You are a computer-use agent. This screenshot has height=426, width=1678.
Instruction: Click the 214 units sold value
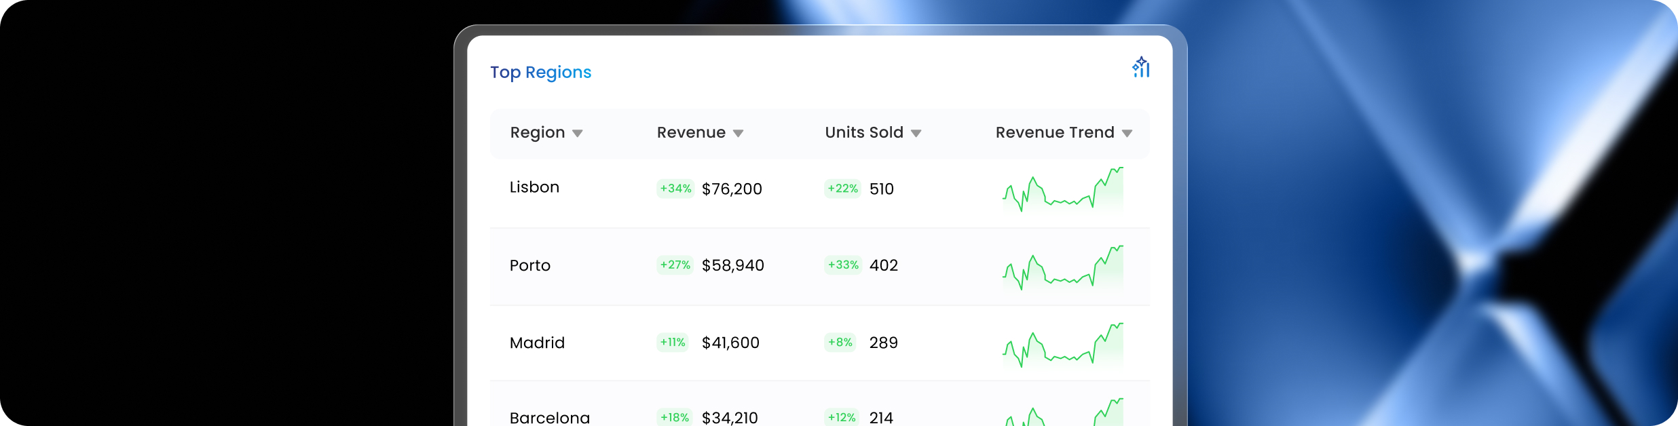tap(881, 418)
